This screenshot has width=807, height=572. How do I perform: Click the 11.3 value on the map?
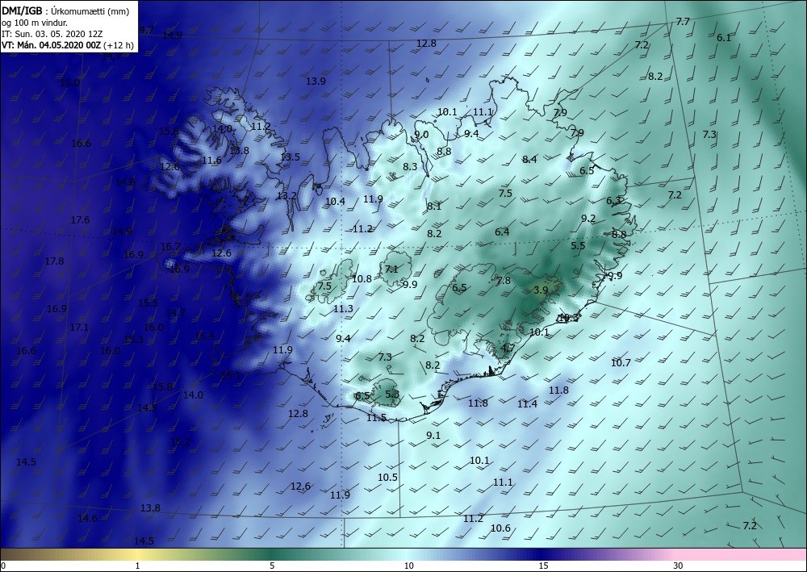point(343,309)
